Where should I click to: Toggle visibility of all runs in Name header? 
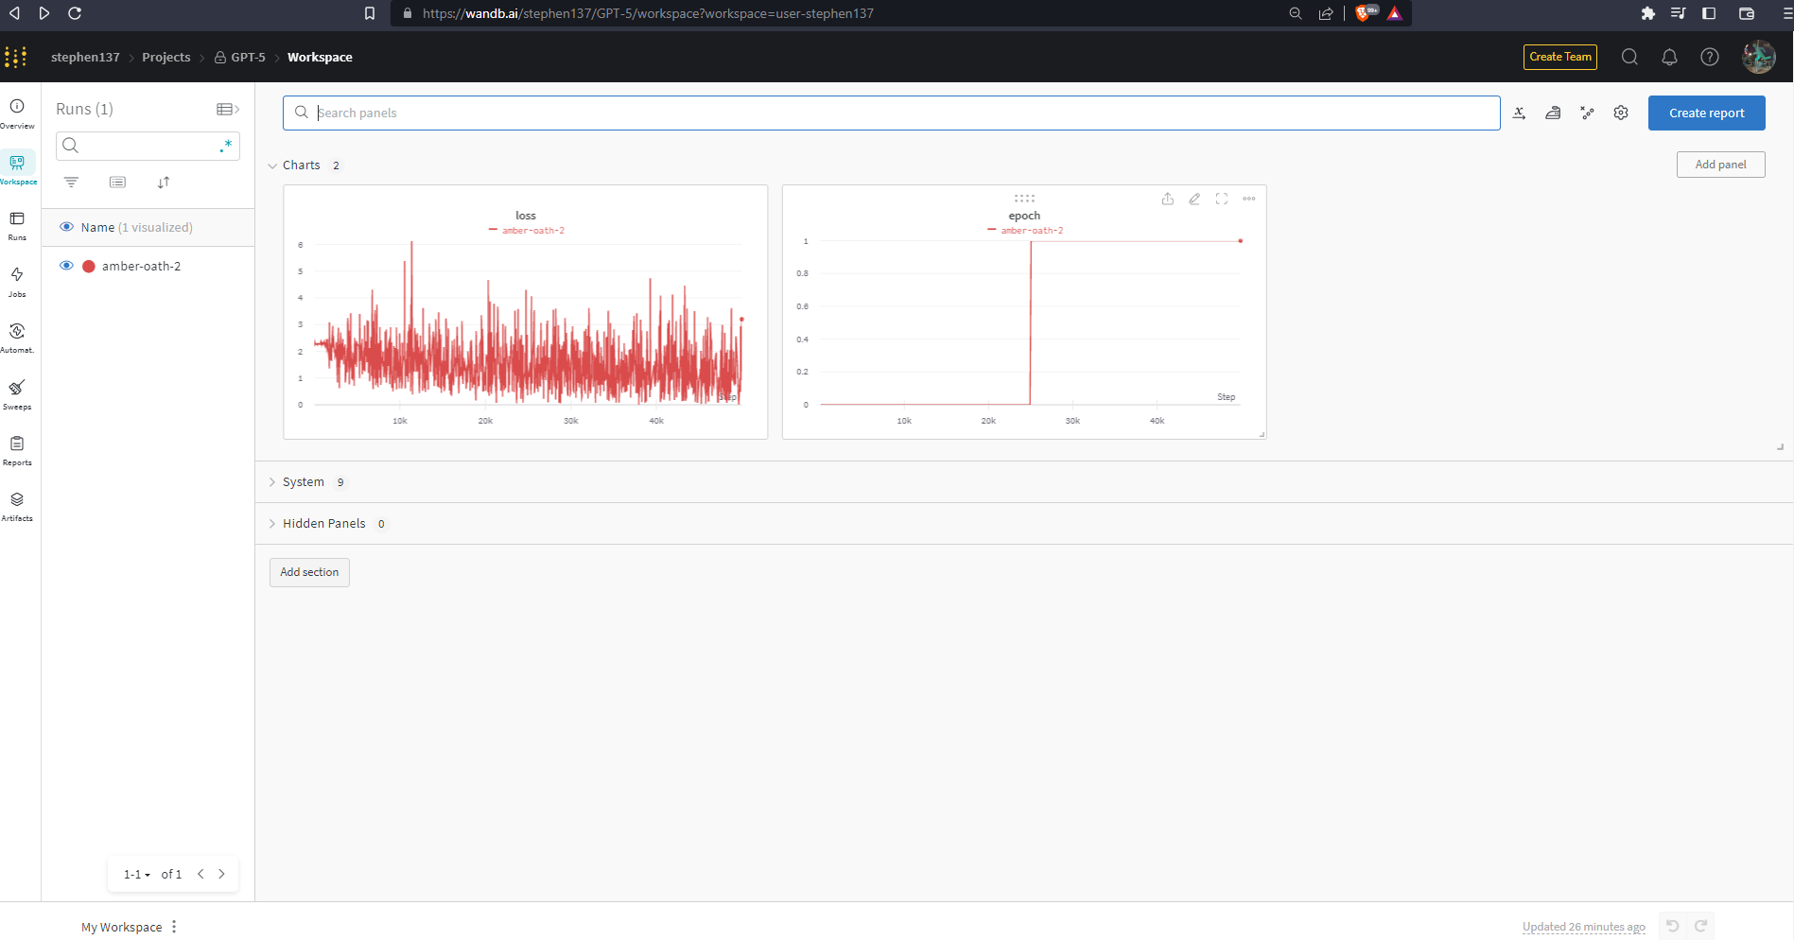pyautogui.click(x=66, y=227)
